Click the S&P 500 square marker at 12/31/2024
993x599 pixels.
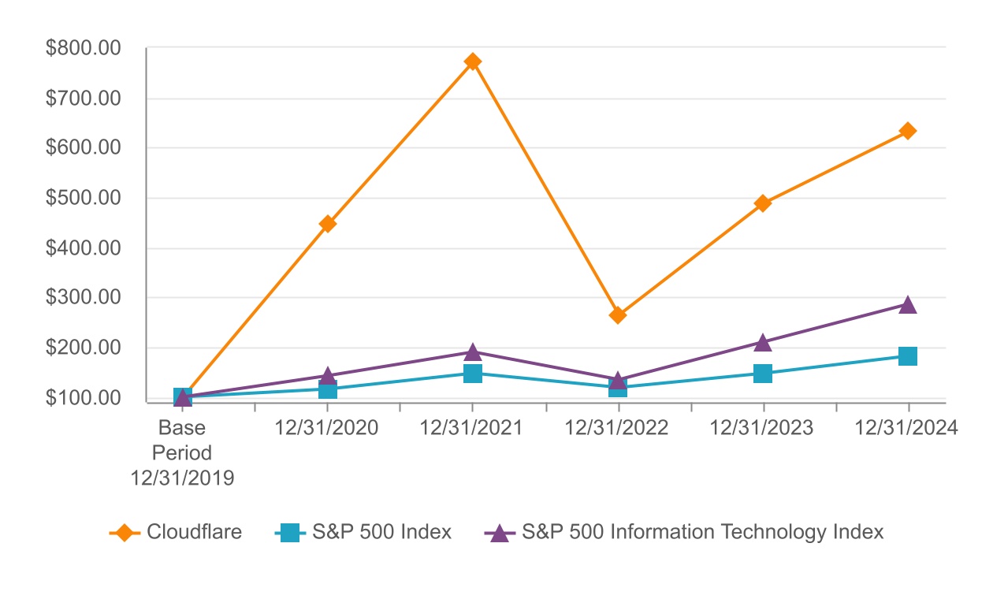pos(908,356)
